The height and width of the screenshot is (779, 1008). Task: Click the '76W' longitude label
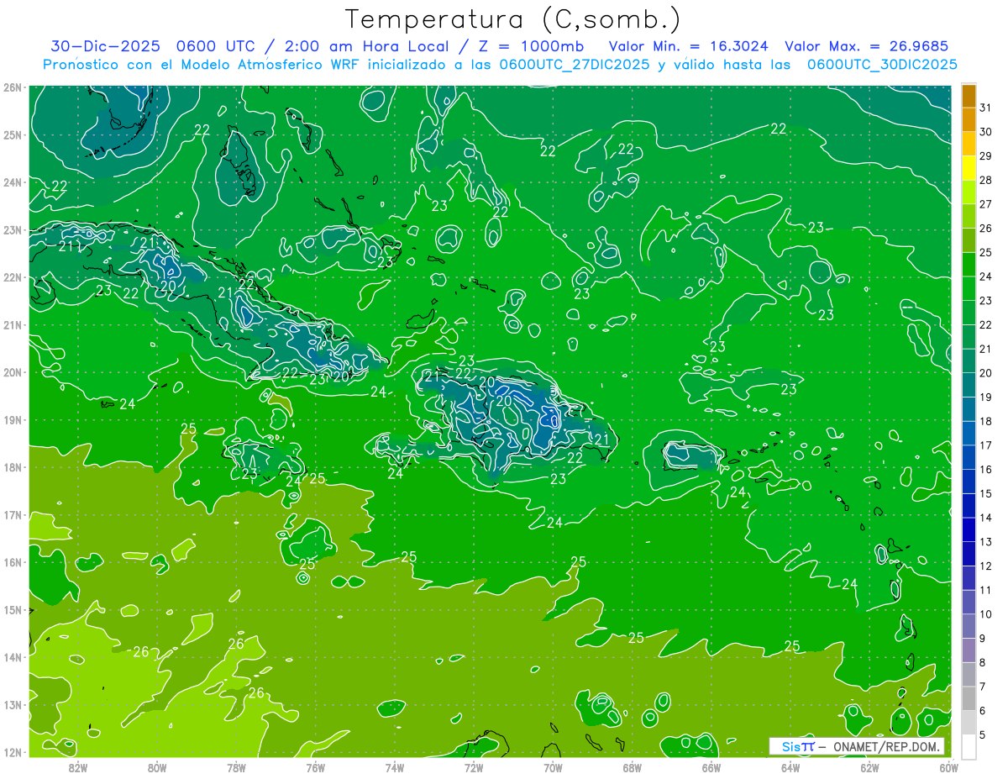pos(315,767)
